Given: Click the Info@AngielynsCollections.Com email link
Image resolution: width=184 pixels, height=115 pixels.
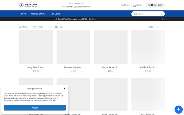Looking at the screenshot, I should (77, 7).
